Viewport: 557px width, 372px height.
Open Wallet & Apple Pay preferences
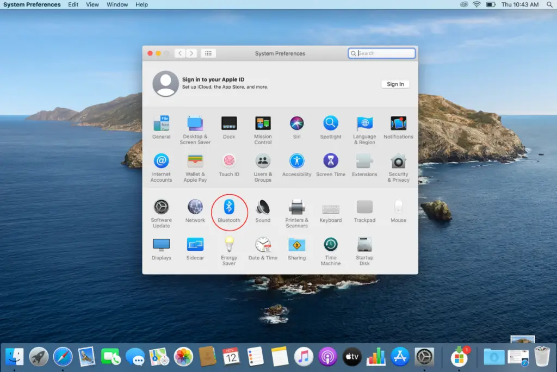[x=195, y=168]
